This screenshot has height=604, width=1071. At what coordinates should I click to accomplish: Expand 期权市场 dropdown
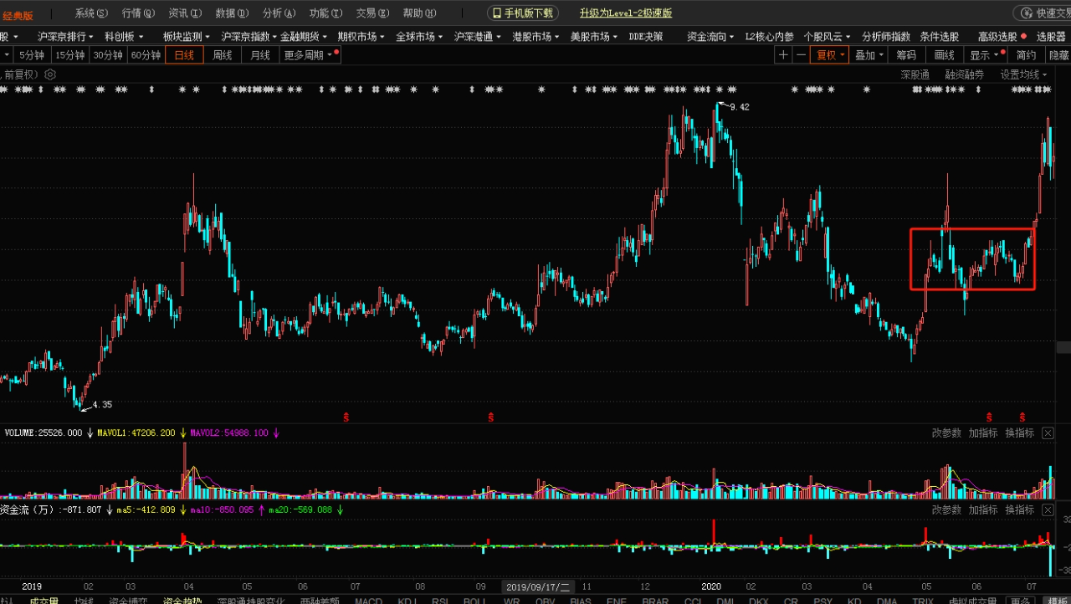pyautogui.click(x=362, y=37)
